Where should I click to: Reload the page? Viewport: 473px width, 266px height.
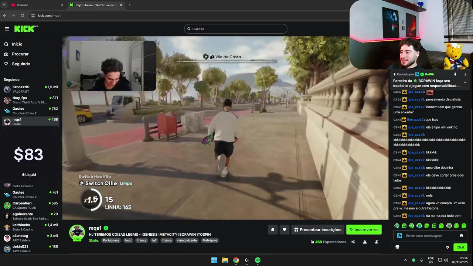(x=22, y=16)
